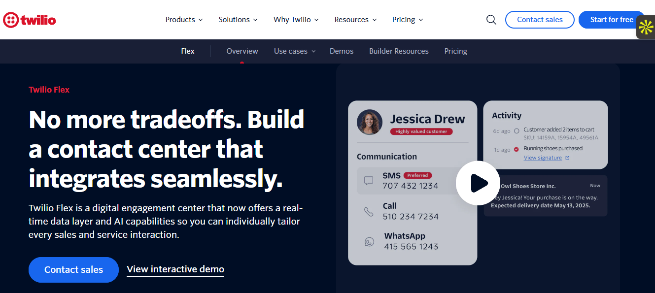Click the Activity card heading
Image resolution: width=655 pixels, height=293 pixels.
tap(507, 116)
